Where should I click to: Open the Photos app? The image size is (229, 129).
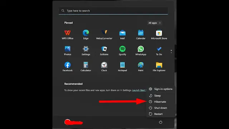point(68,51)
